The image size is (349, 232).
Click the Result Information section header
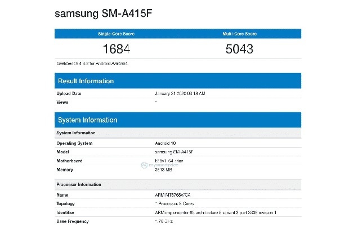coord(178,81)
